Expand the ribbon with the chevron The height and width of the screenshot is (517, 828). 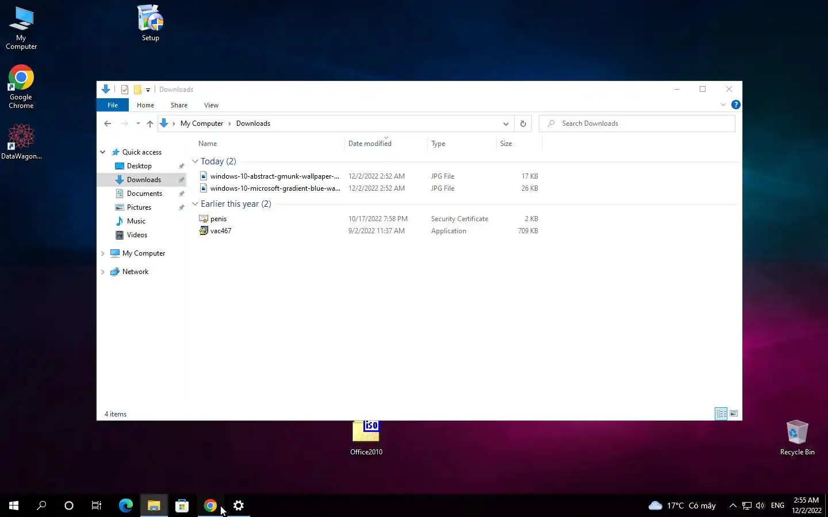point(723,105)
